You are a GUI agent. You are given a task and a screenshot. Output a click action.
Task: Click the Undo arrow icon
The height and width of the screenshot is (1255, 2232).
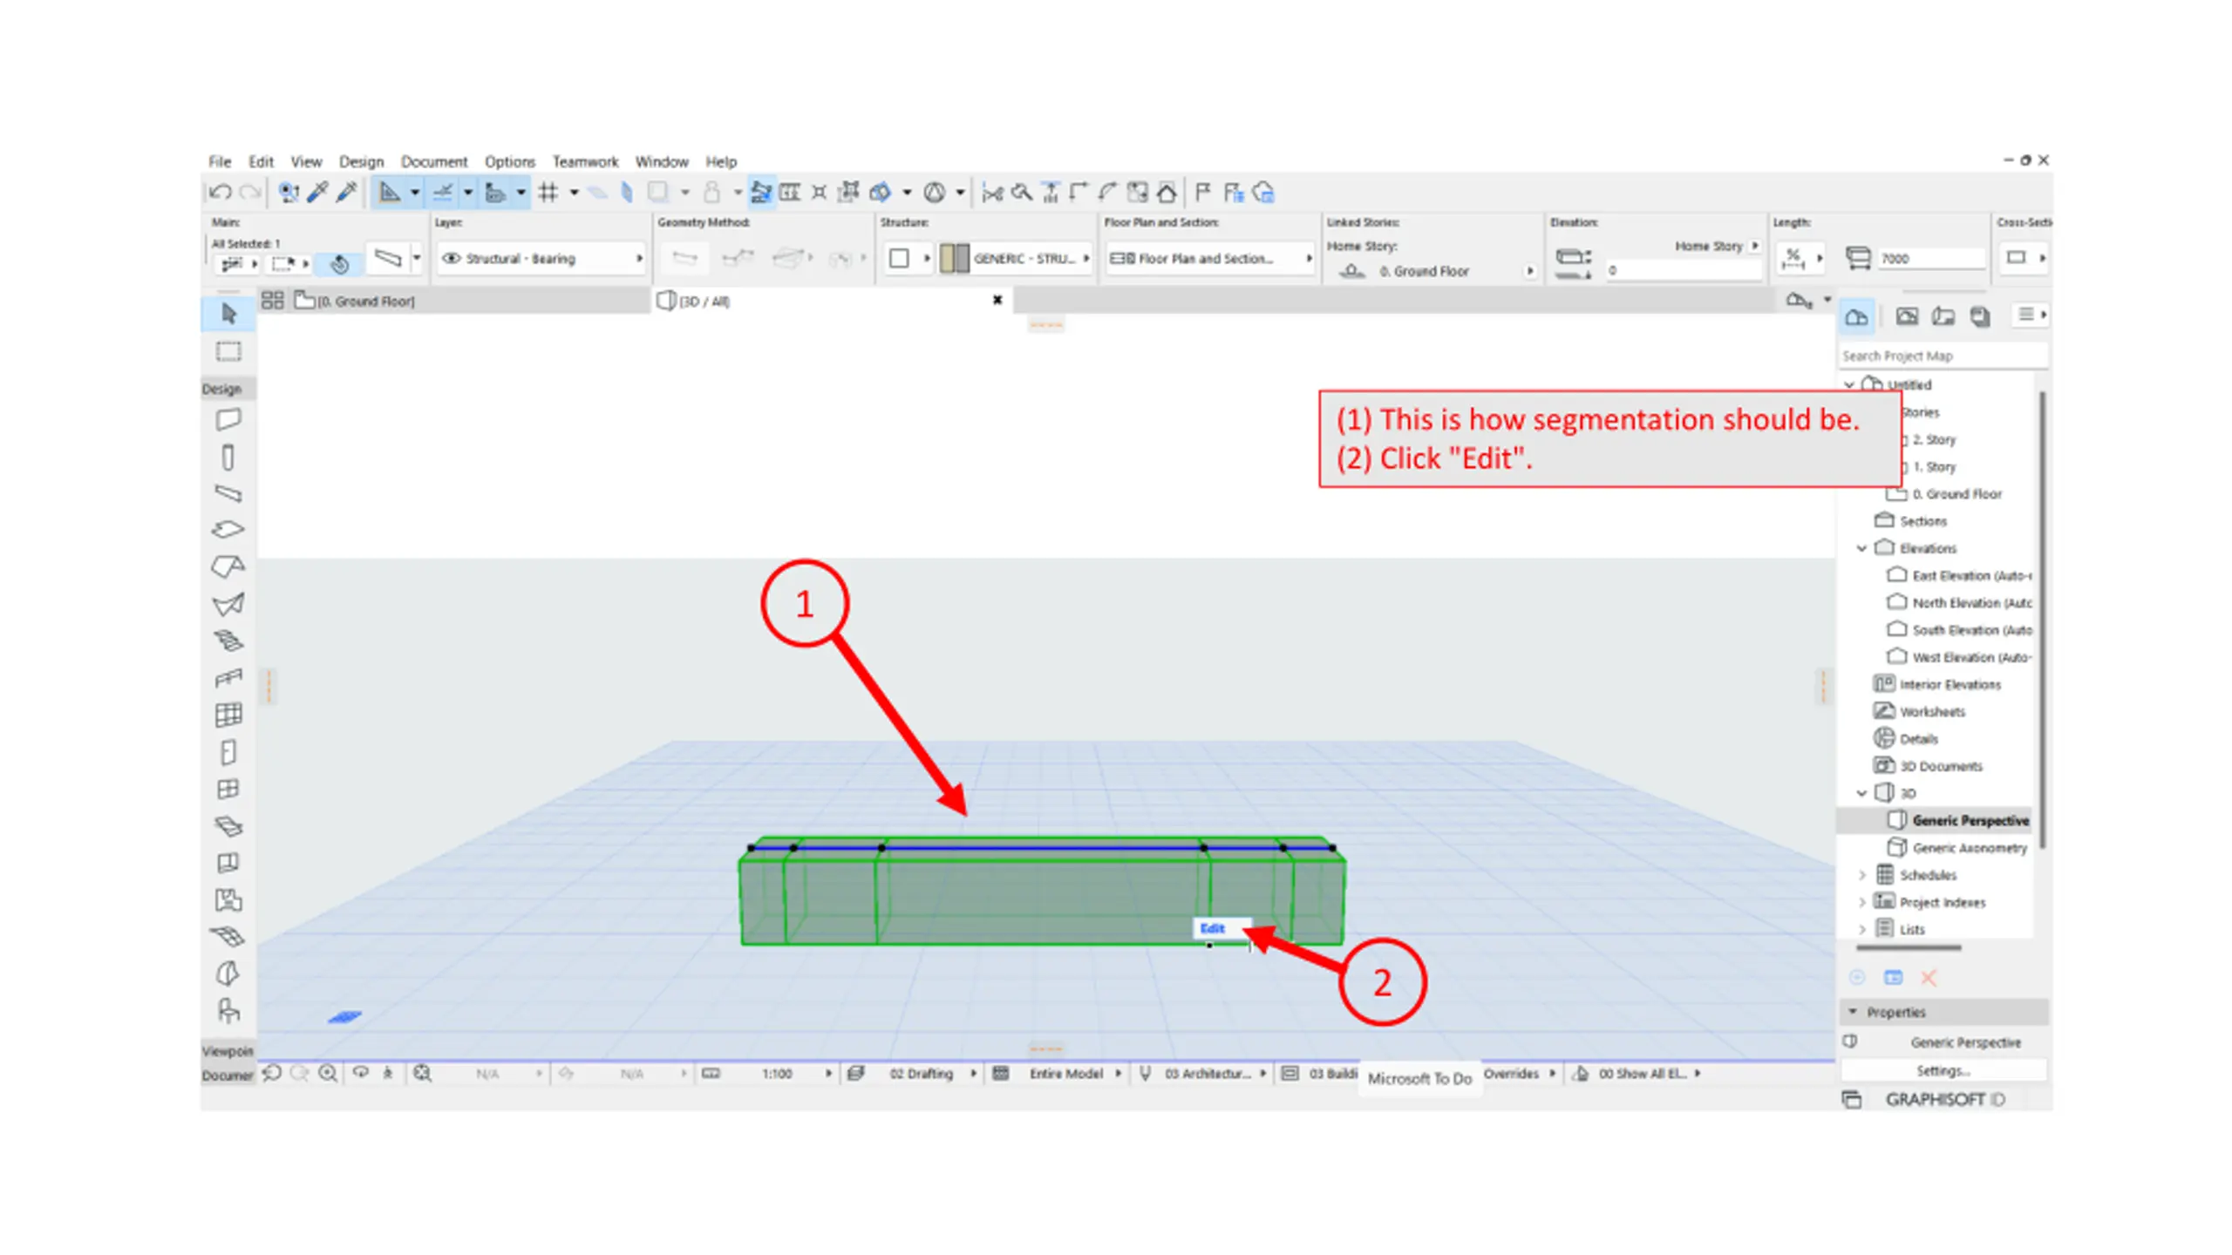[x=220, y=192]
